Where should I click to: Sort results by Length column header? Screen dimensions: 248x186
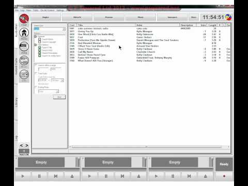pyautogui.click(x=212, y=25)
